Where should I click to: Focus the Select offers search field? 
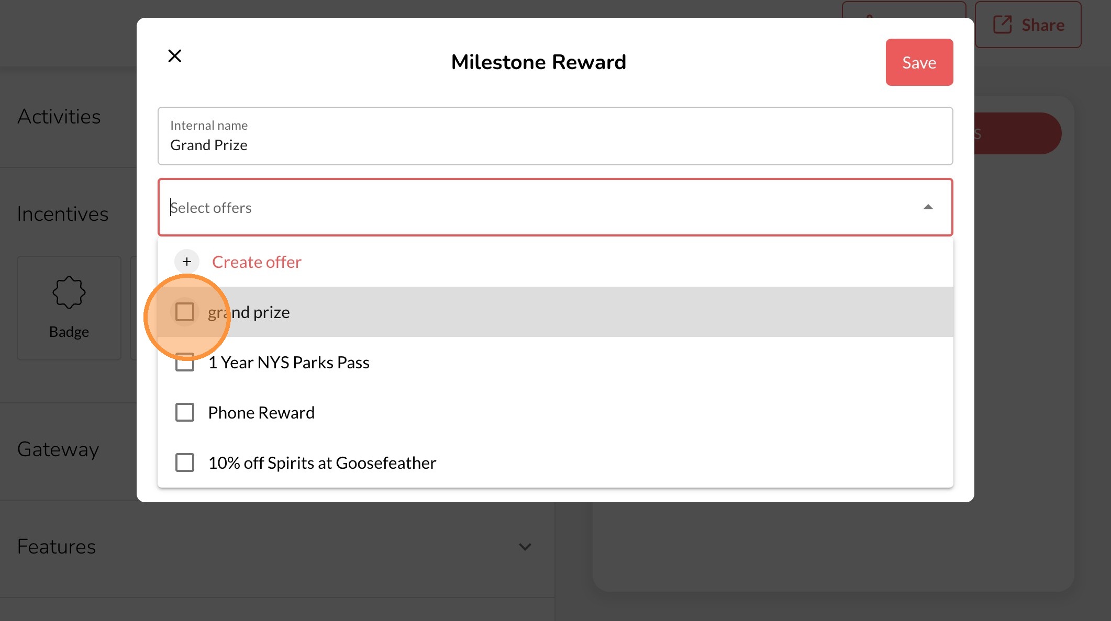point(524,208)
